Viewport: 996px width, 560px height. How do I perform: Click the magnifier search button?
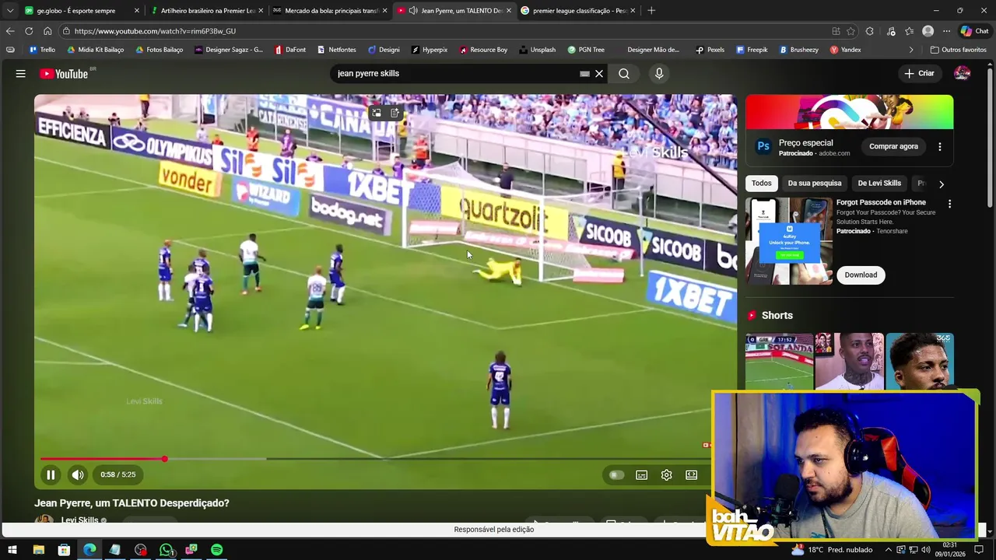coord(624,73)
